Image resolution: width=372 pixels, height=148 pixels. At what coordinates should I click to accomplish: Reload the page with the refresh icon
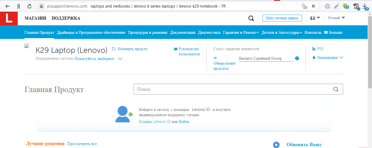(30, 7)
